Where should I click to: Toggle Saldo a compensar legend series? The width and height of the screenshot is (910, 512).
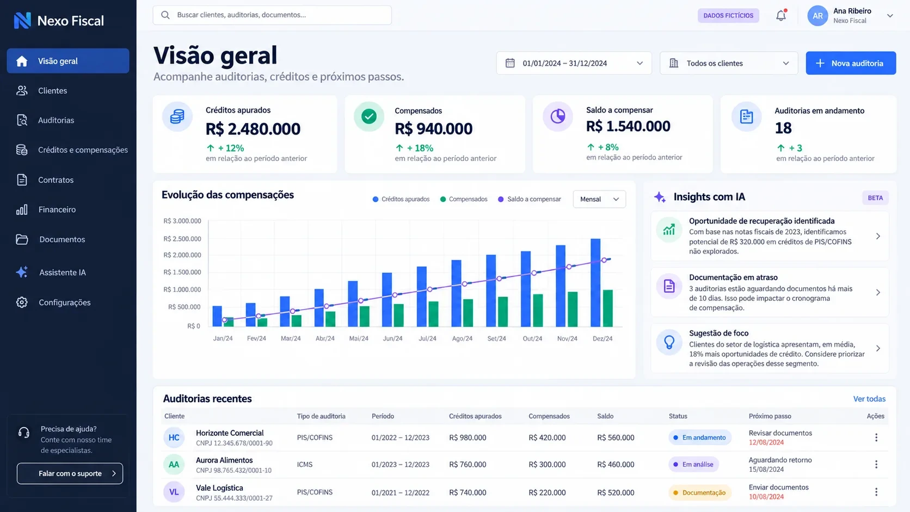[x=530, y=199]
